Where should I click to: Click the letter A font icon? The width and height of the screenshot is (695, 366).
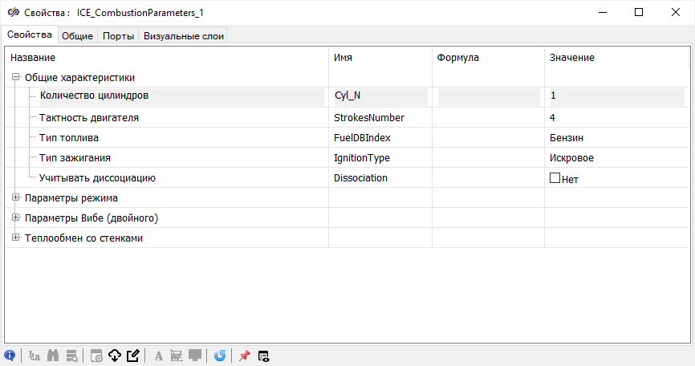pyautogui.click(x=159, y=356)
